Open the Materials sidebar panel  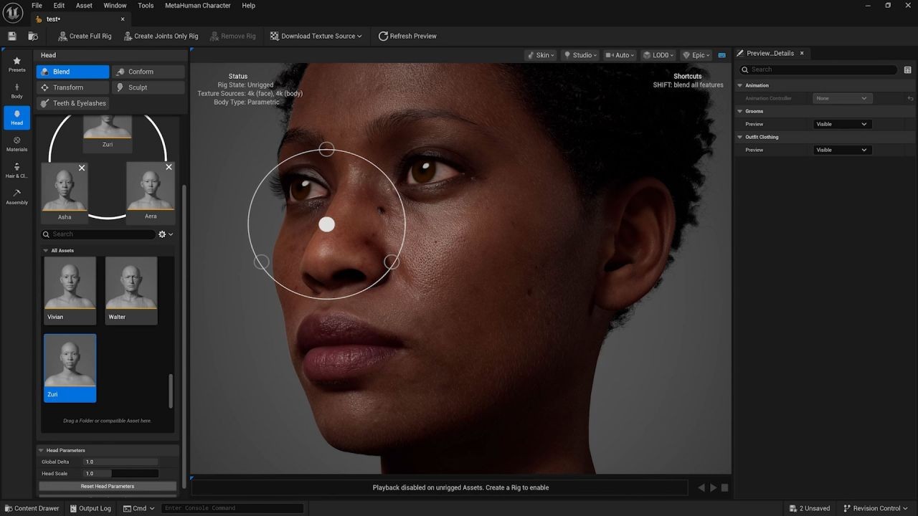tap(16, 144)
